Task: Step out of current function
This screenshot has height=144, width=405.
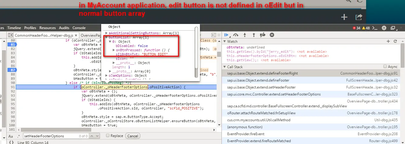Action: (x=254, y=35)
